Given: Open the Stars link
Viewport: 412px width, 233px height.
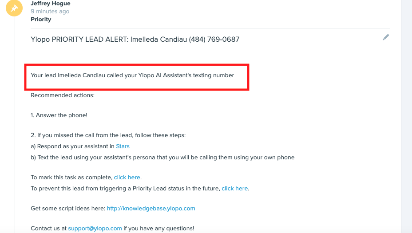Looking at the screenshot, I should 123,146.
